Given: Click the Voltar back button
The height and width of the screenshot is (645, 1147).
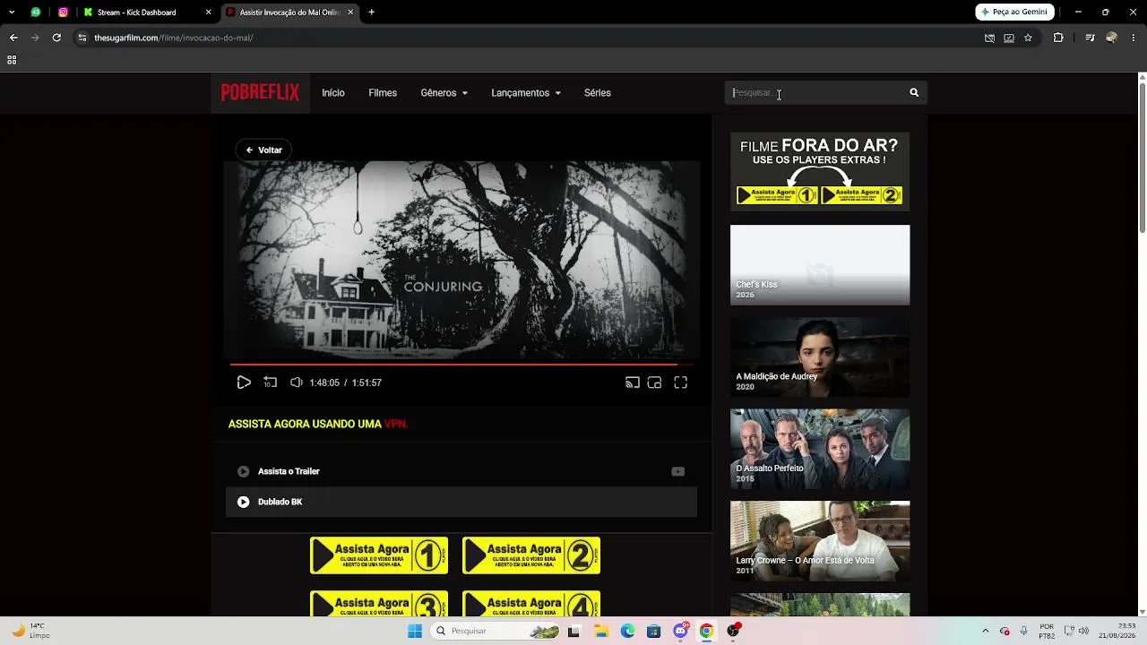Looking at the screenshot, I should pos(264,150).
